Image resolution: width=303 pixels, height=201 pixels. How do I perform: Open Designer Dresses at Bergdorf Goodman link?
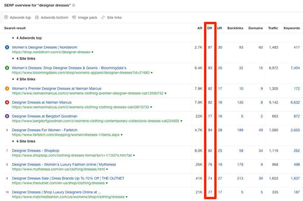pos(45,116)
